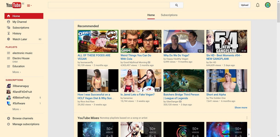The width and height of the screenshot is (280, 137).
Task: Switch to the Subscriptions tab
Action: click(x=169, y=15)
